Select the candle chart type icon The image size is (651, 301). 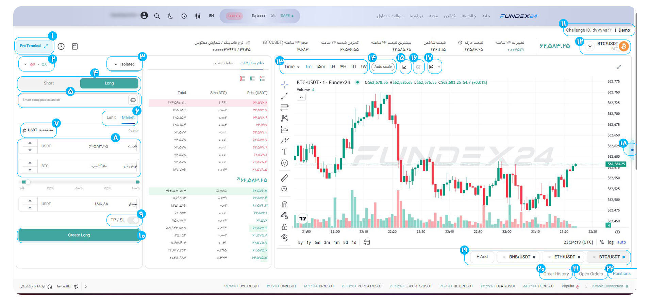[x=431, y=67]
